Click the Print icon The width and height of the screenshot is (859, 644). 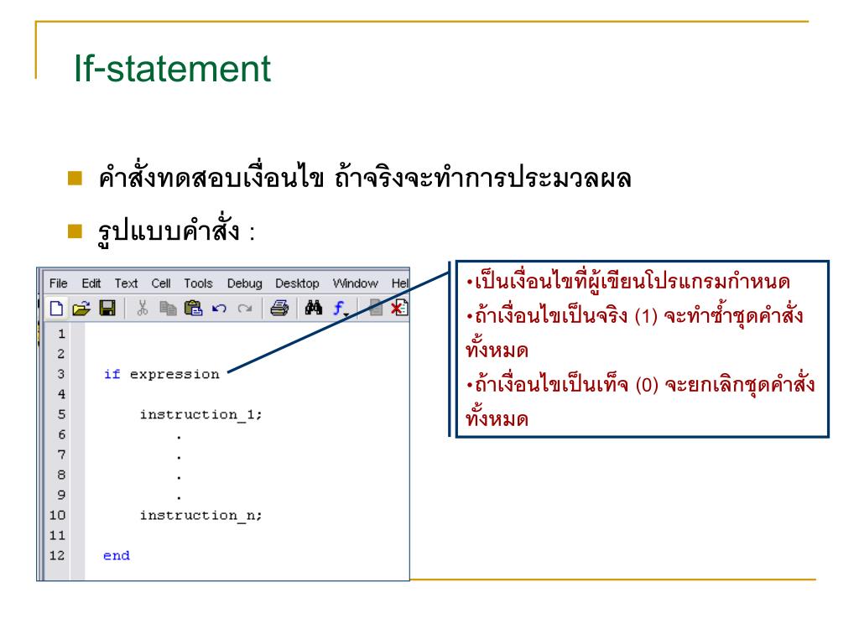coord(279,309)
